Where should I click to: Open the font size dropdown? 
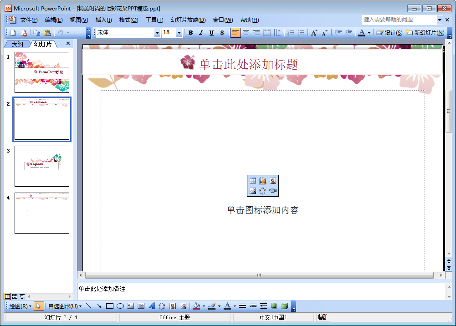(179, 32)
